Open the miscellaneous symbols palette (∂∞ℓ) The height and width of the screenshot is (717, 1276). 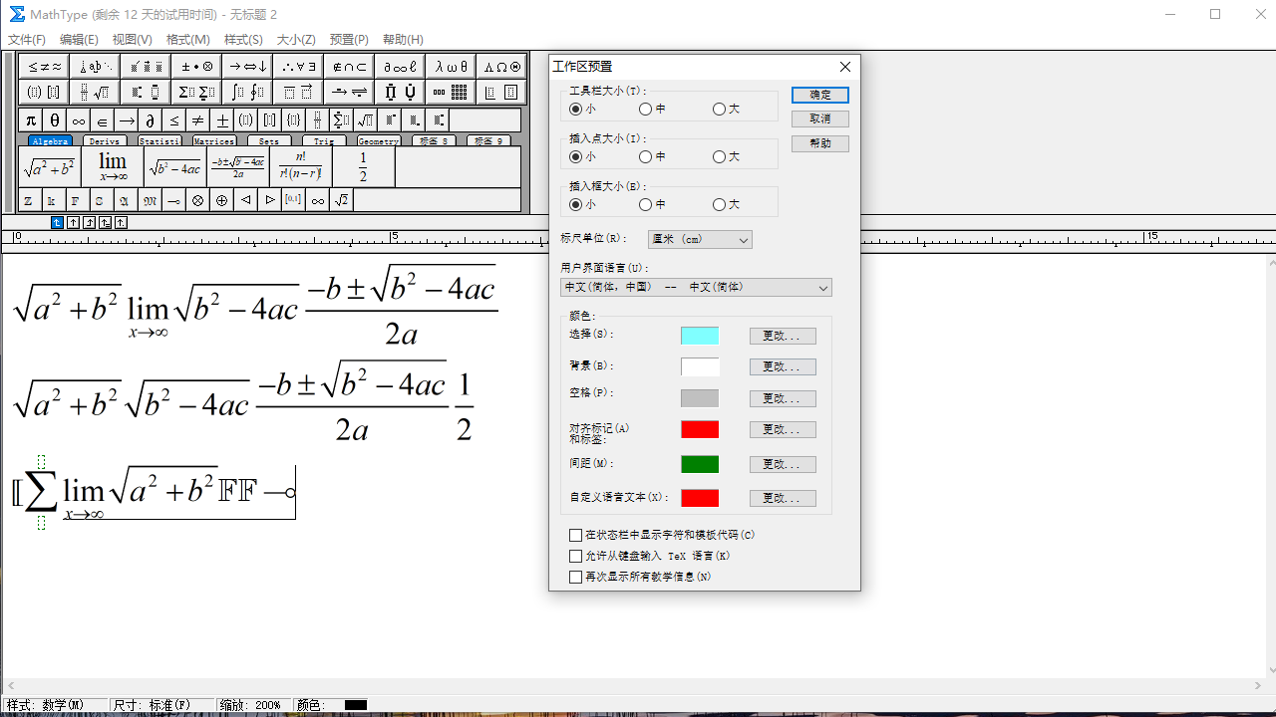click(x=400, y=67)
